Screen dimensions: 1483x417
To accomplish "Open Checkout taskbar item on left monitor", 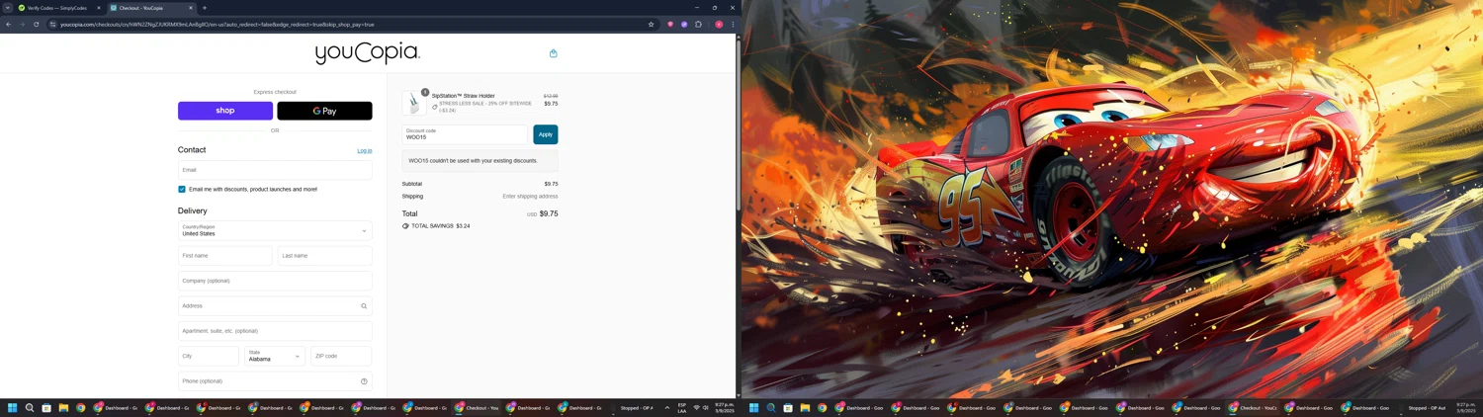I will [478, 408].
